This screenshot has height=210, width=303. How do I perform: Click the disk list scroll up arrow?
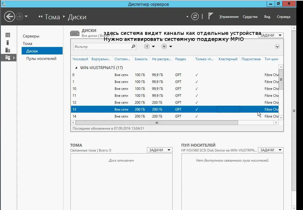click(281, 67)
